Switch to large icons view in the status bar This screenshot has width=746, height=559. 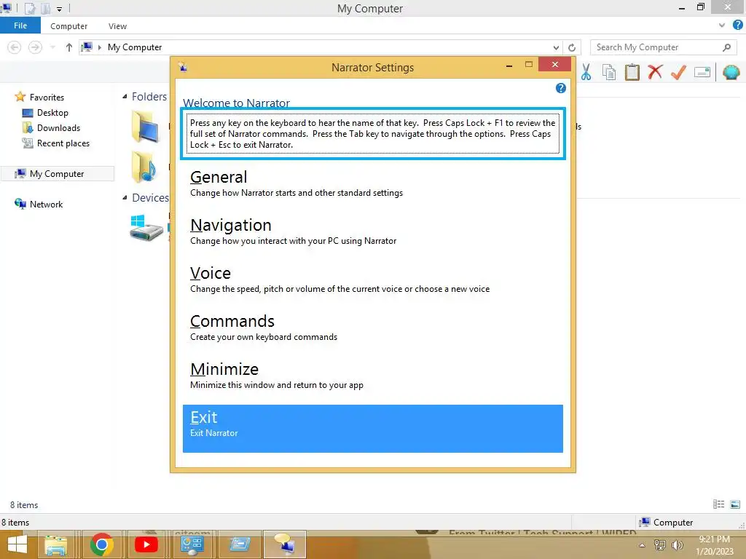[x=735, y=504]
